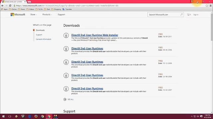Open a new tab next to the current tab
Image resolution: width=213 pixels, height=119 pixels.
[29, 2]
